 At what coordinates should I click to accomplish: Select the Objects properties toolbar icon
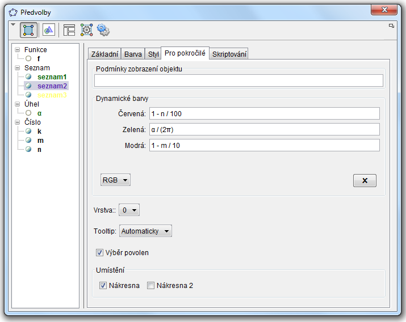(x=28, y=30)
